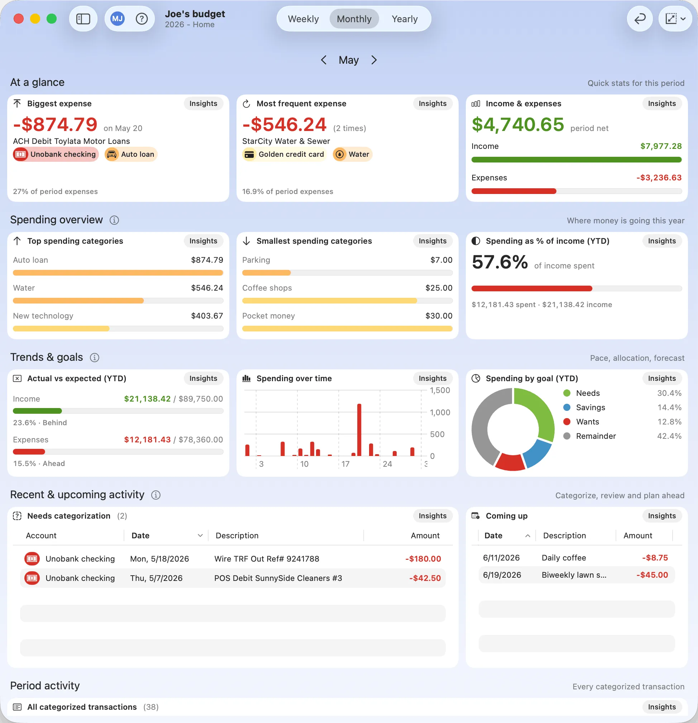Click the Recent & upcoming activity info icon
Image resolution: width=698 pixels, height=723 pixels.
coord(156,495)
